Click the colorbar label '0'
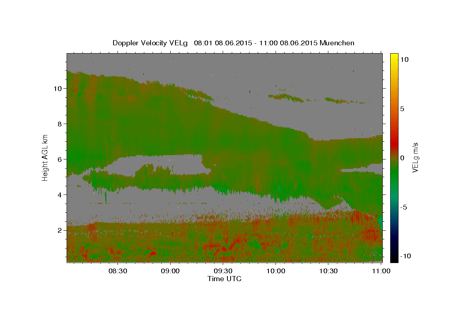Screen dimensions: 473x315 [402, 158]
